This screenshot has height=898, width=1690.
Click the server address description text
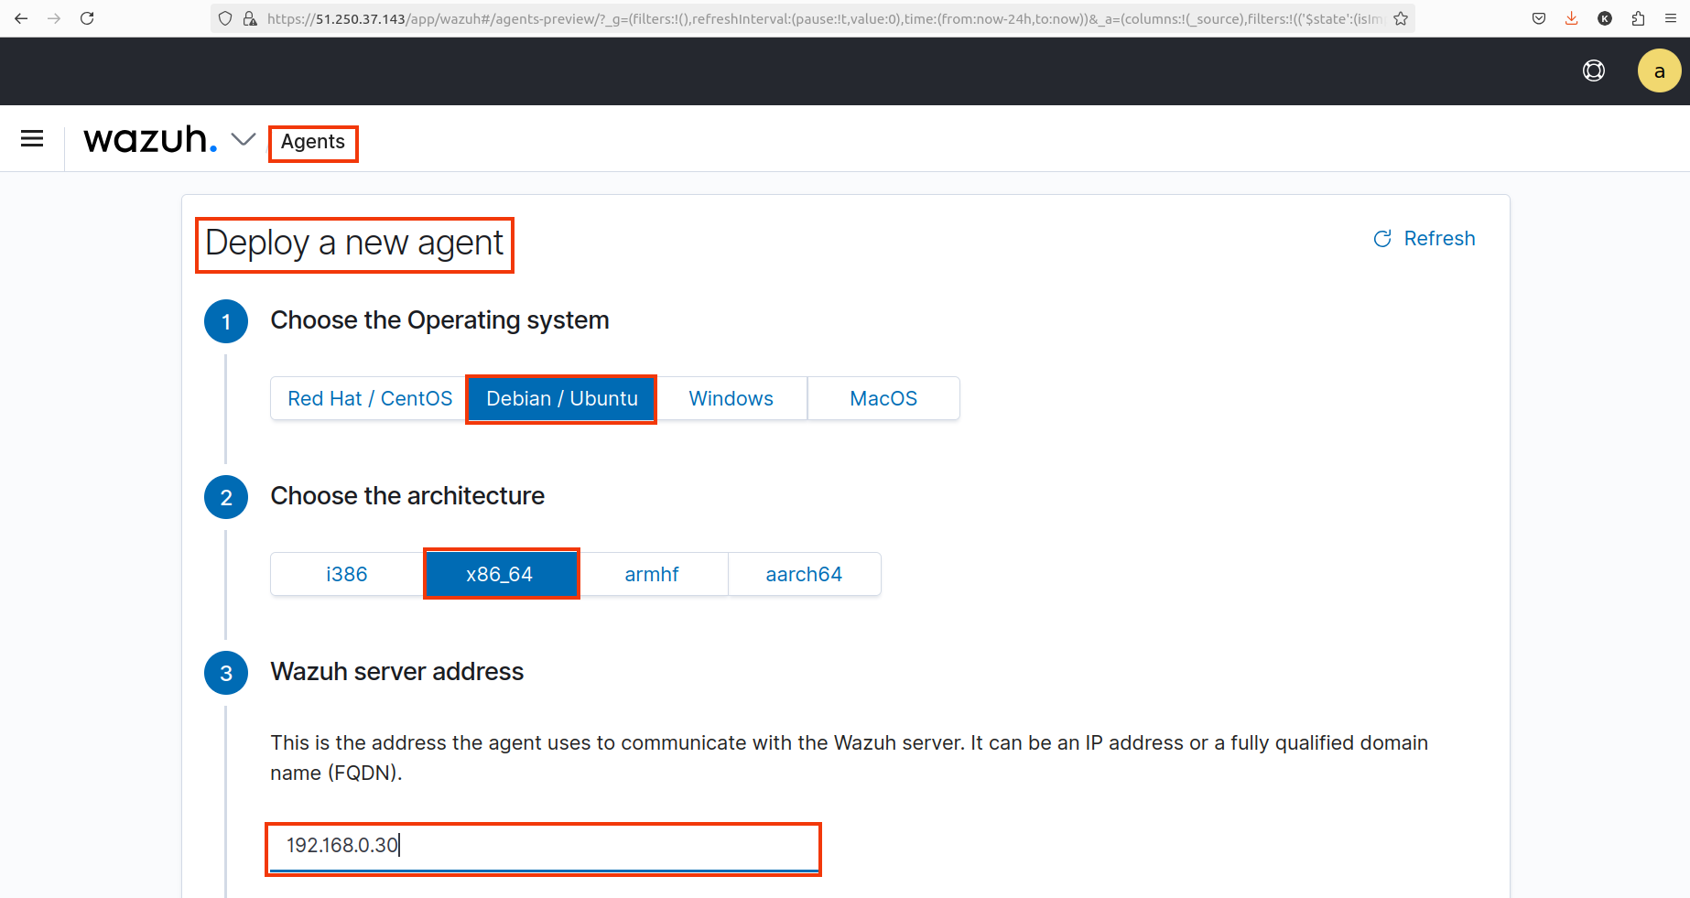[850, 758]
